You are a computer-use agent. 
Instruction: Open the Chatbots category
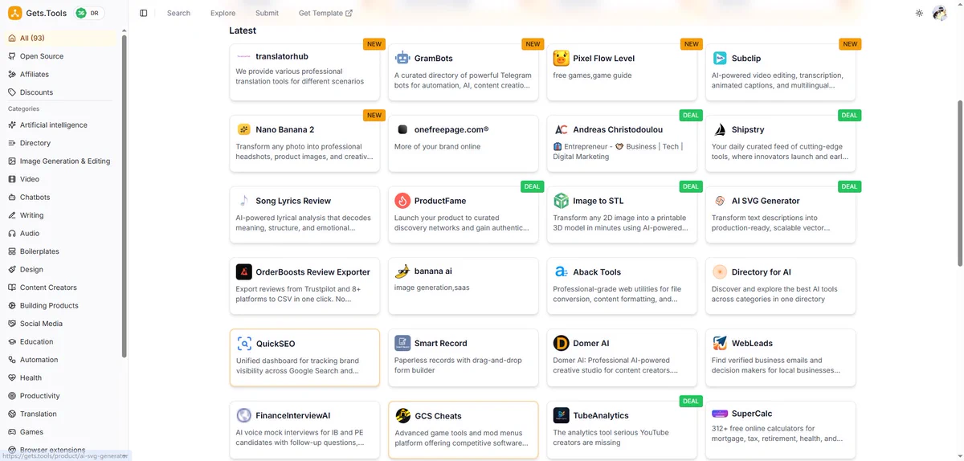click(60, 197)
